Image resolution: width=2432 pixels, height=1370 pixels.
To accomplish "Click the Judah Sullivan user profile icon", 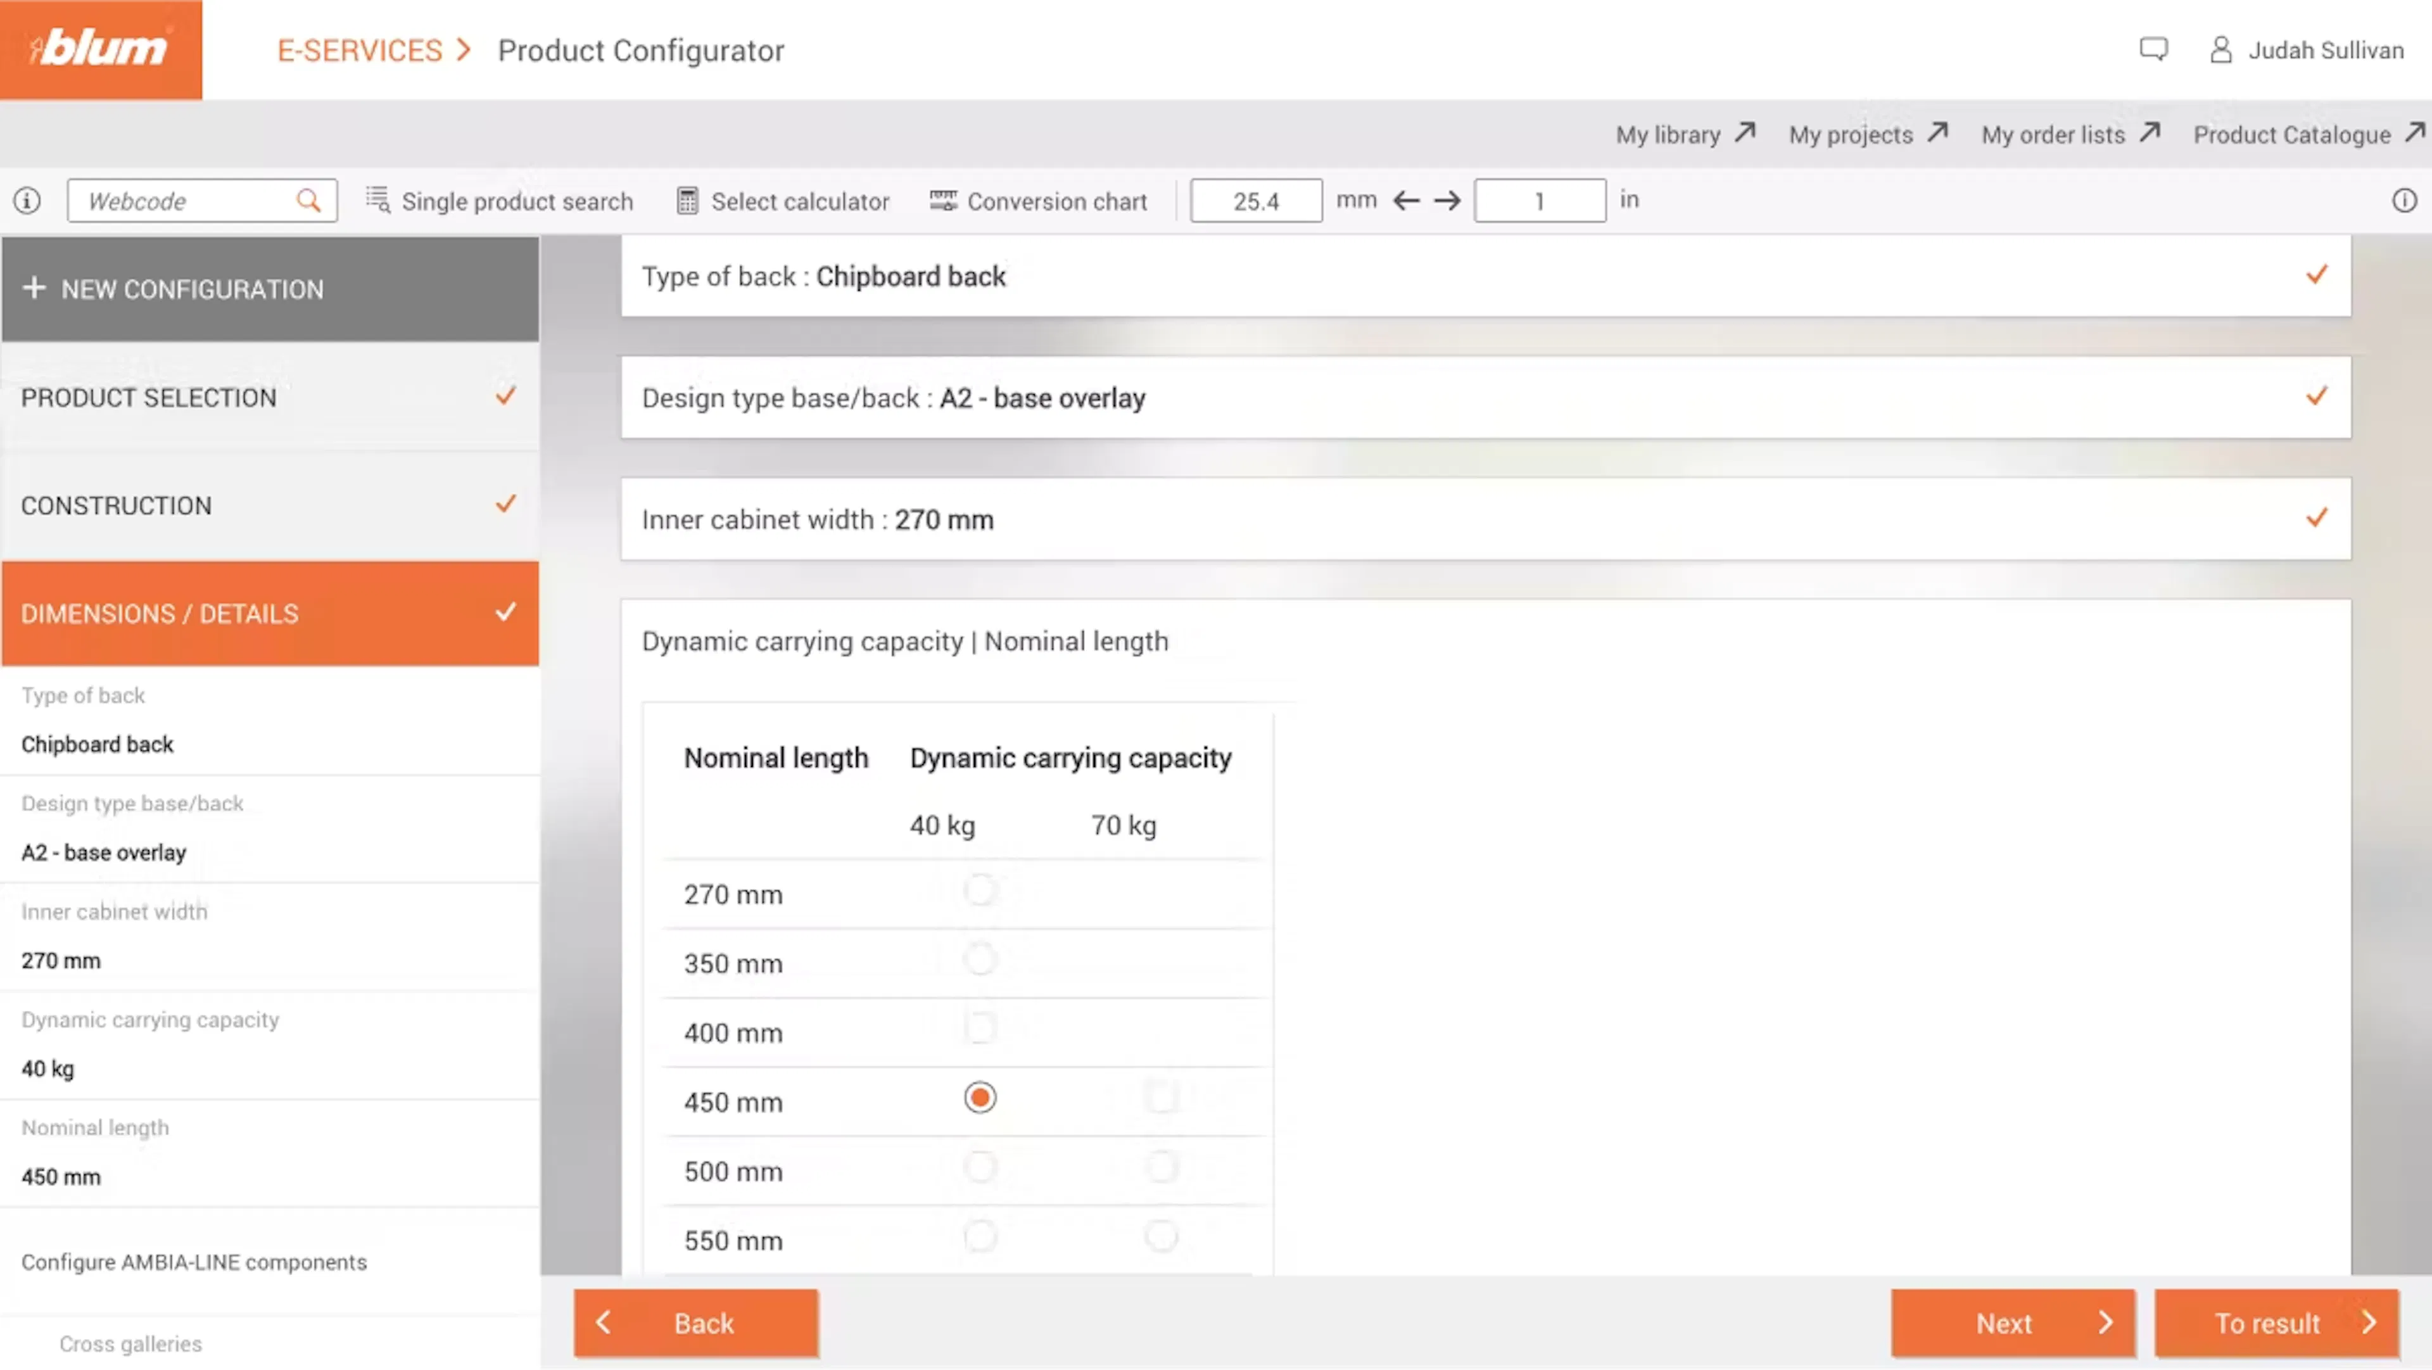I will coord(2220,50).
